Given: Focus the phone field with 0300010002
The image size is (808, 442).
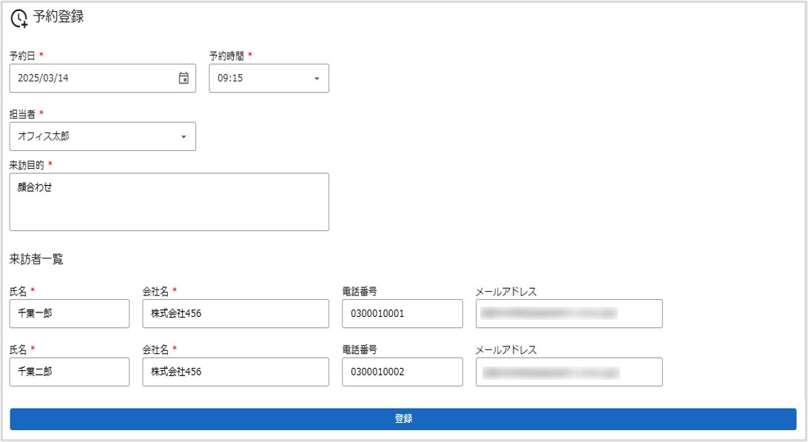Looking at the screenshot, I should [403, 372].
